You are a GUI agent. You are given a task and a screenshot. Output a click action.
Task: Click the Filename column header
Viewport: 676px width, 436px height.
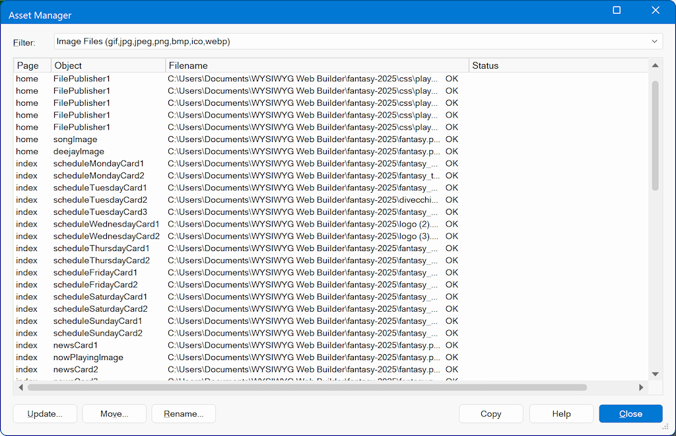[317, 65]
